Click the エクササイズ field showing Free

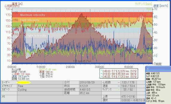[40, 86]
